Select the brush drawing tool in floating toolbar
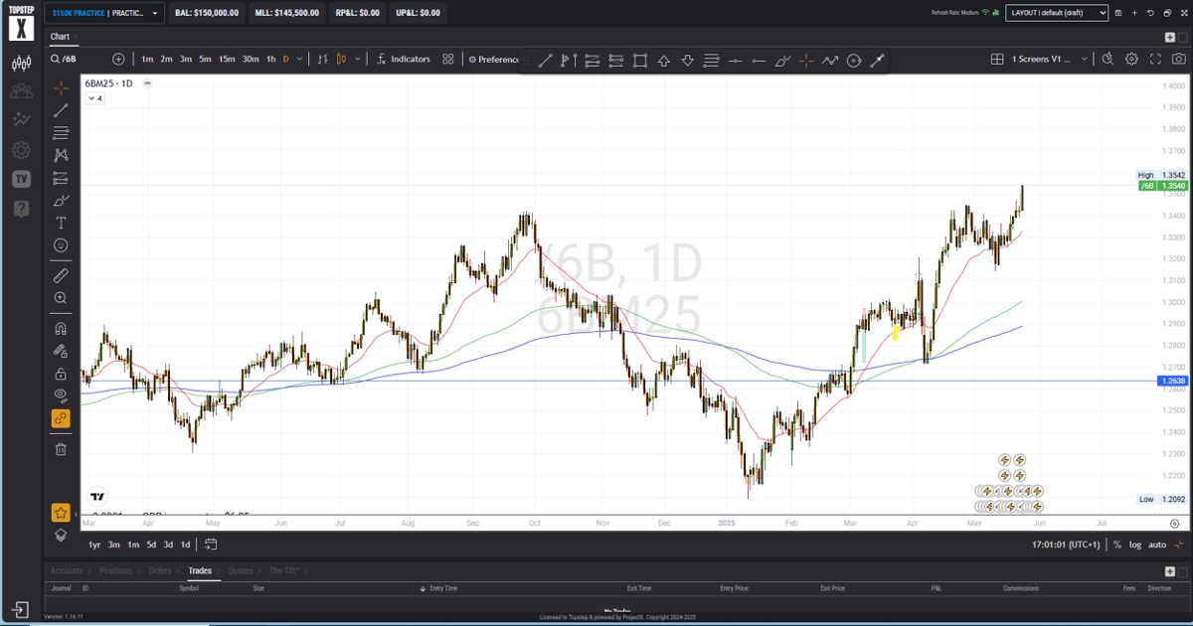The height and width of the screenshot is (626, 1193). point(782,61)
